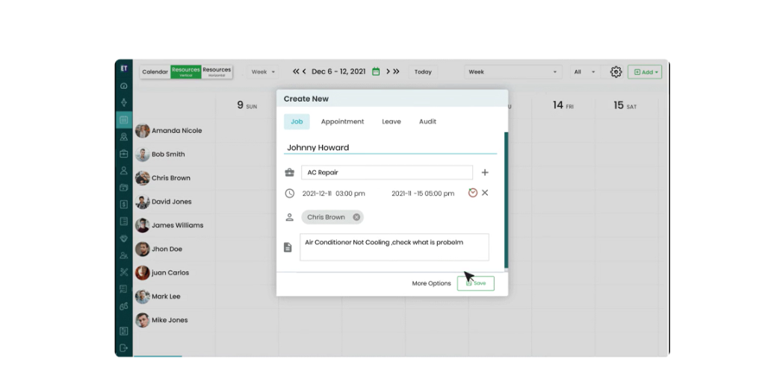Go to previous week with single arrow
765x381 pixels.
pos(304,72)
